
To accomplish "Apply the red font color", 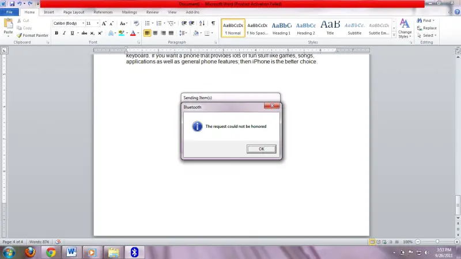I will point(133,33).
